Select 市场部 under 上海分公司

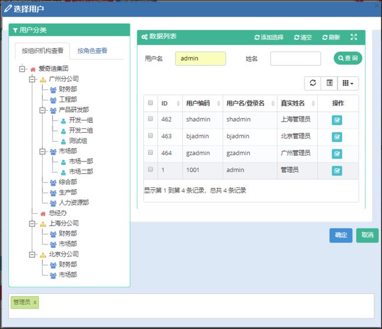point(68,244)
